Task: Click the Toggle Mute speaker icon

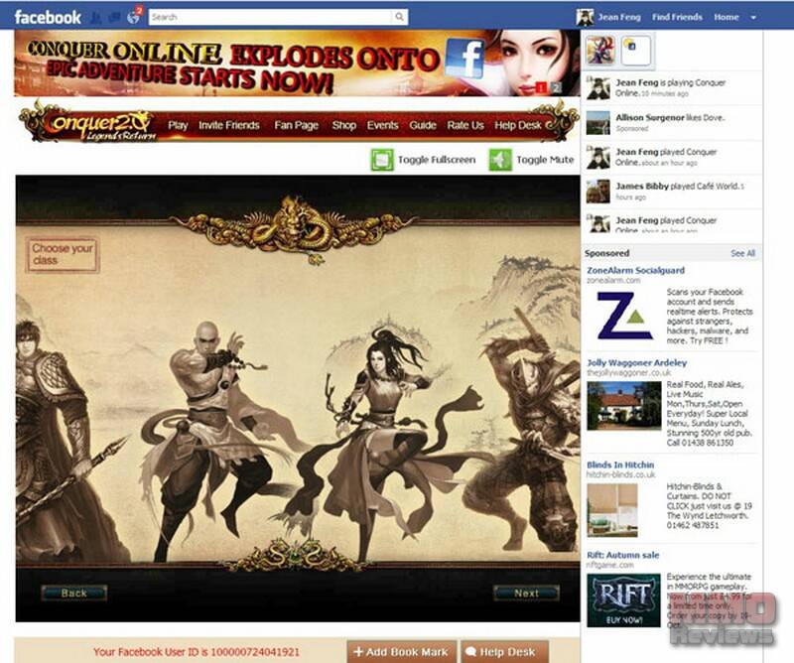Action: 500,160
